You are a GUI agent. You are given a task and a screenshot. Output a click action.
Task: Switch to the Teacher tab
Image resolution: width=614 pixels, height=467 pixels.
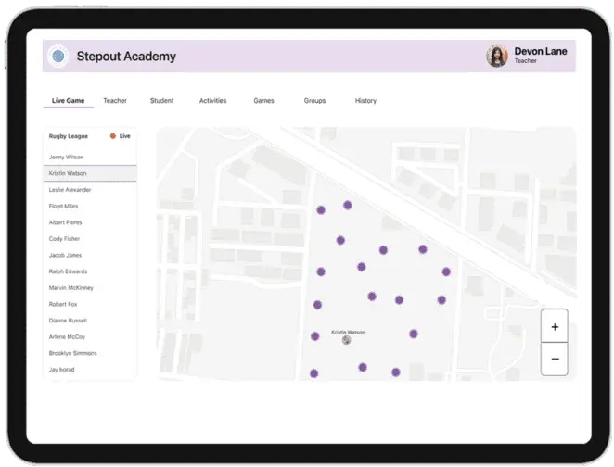[x=115, y=101]
